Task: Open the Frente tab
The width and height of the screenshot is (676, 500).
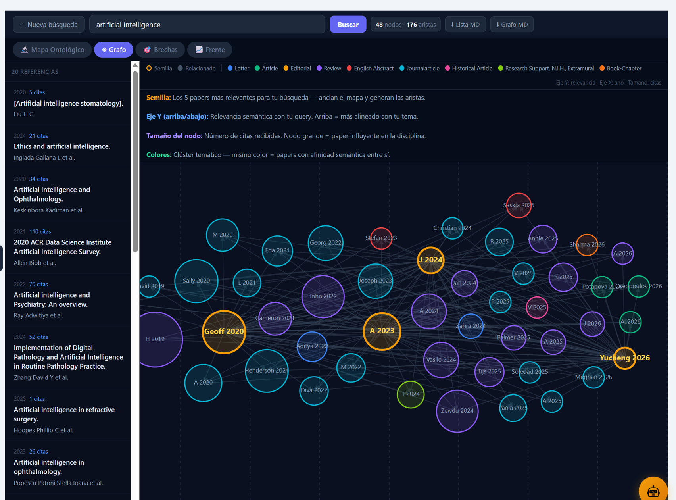Action: click(210, 50)
